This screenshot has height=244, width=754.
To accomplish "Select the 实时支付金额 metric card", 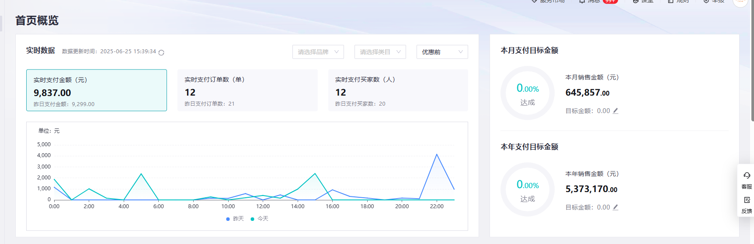I will 96,90.
